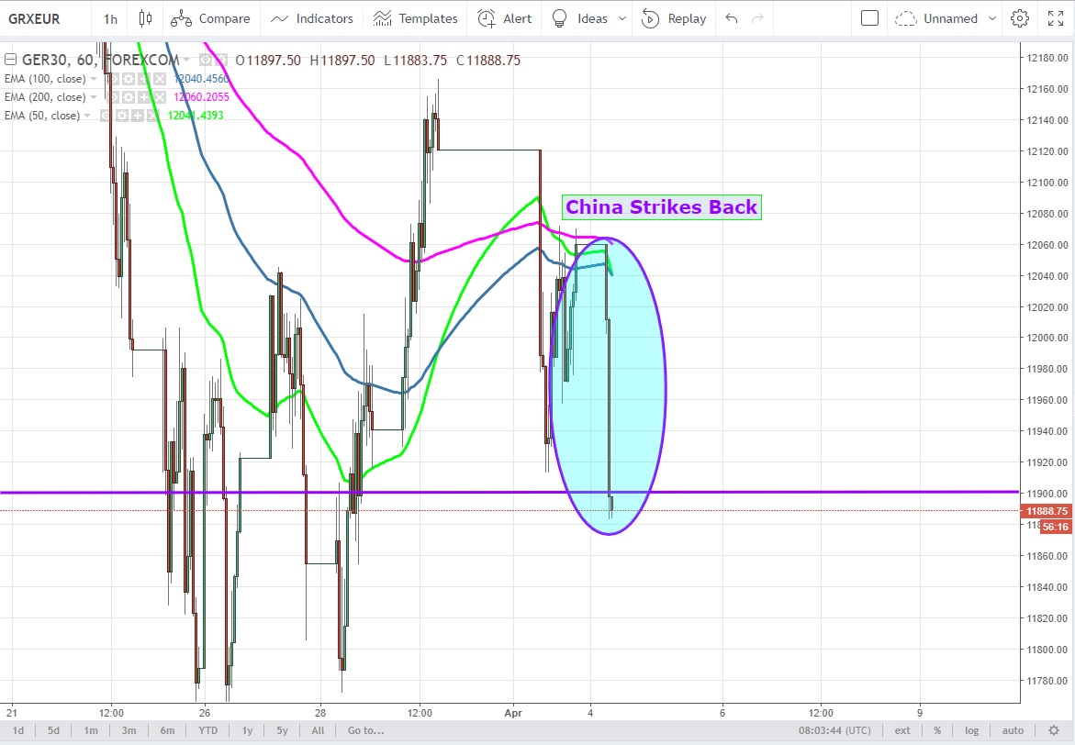
Task: Toggle percent scale mode
Action: 937,730
